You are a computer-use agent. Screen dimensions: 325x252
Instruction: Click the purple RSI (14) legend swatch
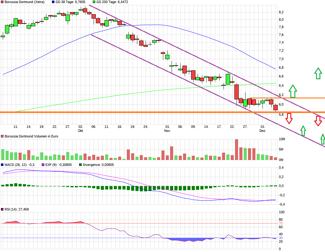(x=2, y=210)
